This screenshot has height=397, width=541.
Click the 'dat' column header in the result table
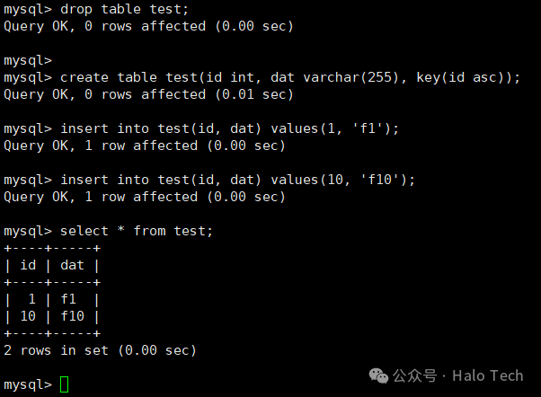click(x=72, y=265)
